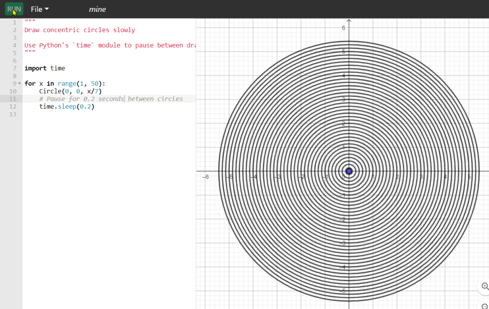Click the project title 'mine'
489x309 pixels.
pos(97,9)
